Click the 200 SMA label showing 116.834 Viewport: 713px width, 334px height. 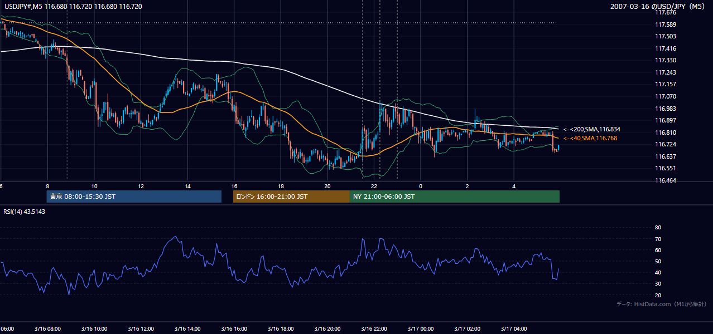(592, 129)
